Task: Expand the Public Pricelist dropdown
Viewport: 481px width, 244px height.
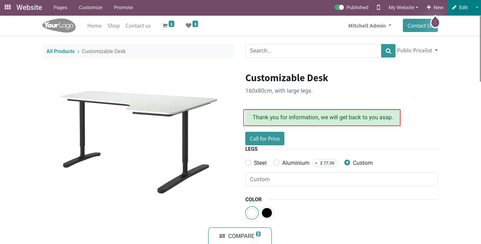Action: click(417, 51)
